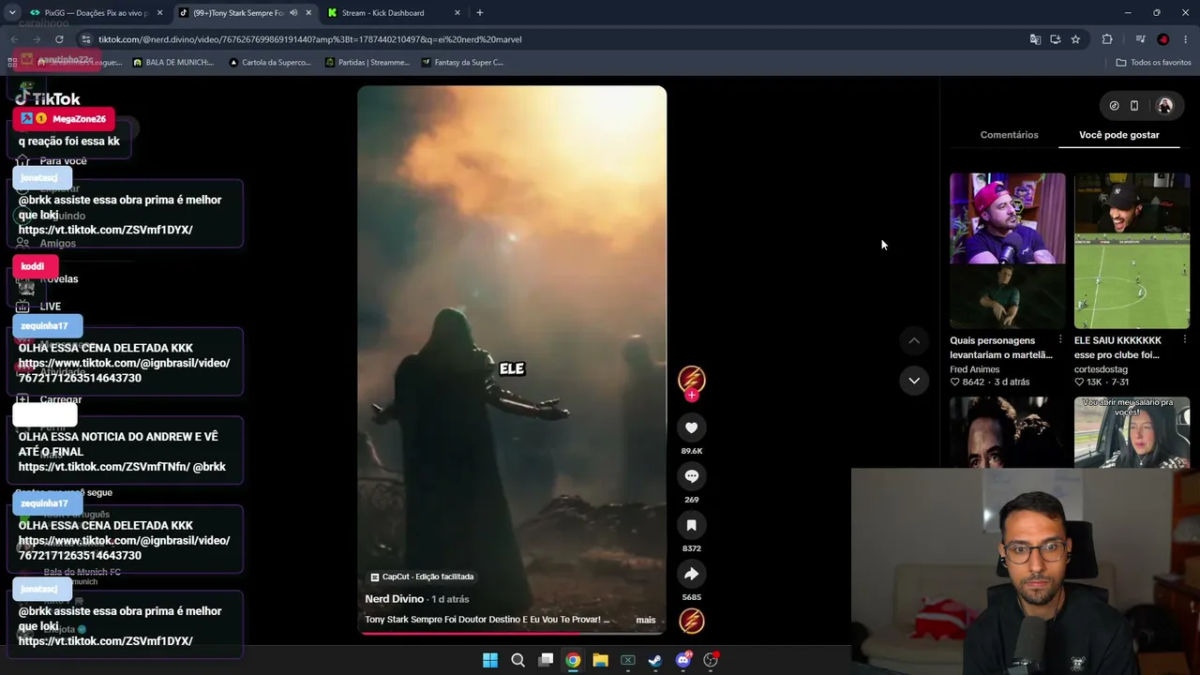Open the Todos os favoritos folder
Screen dimensions: 1200x675
click(1153, 63)
